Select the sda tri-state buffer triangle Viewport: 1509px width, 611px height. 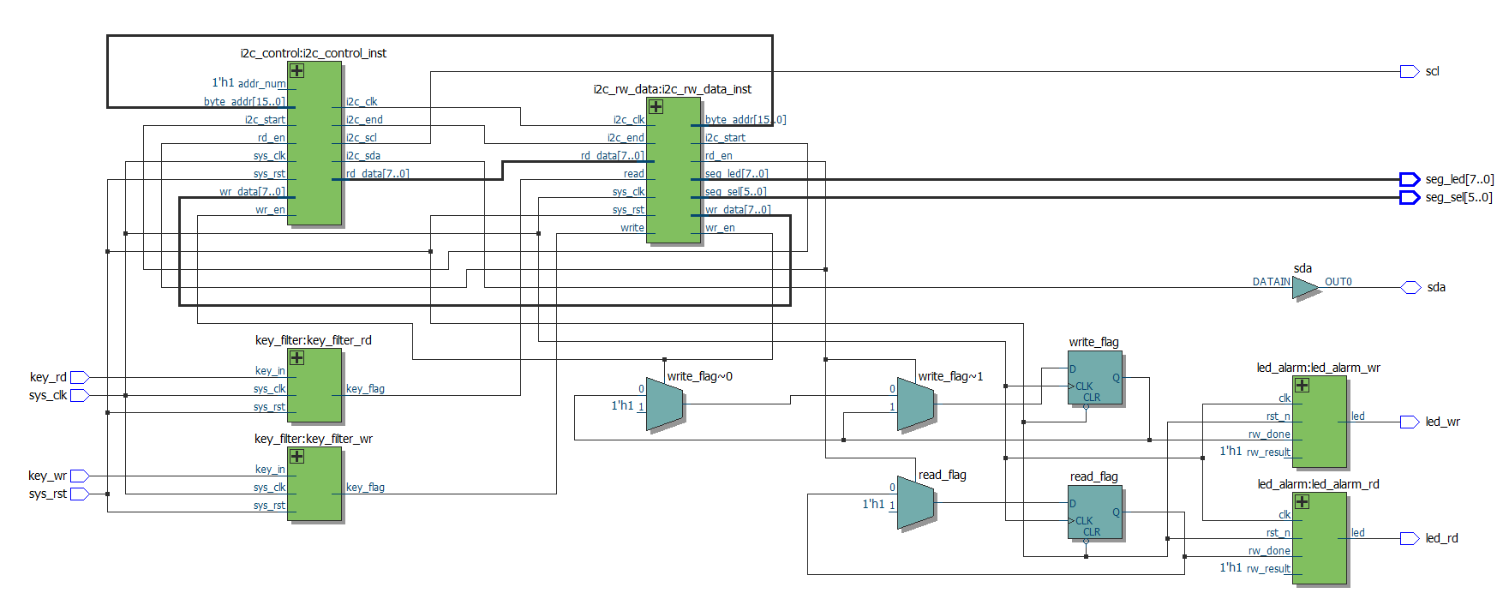pyautogui.click(x=1303, y=289)
